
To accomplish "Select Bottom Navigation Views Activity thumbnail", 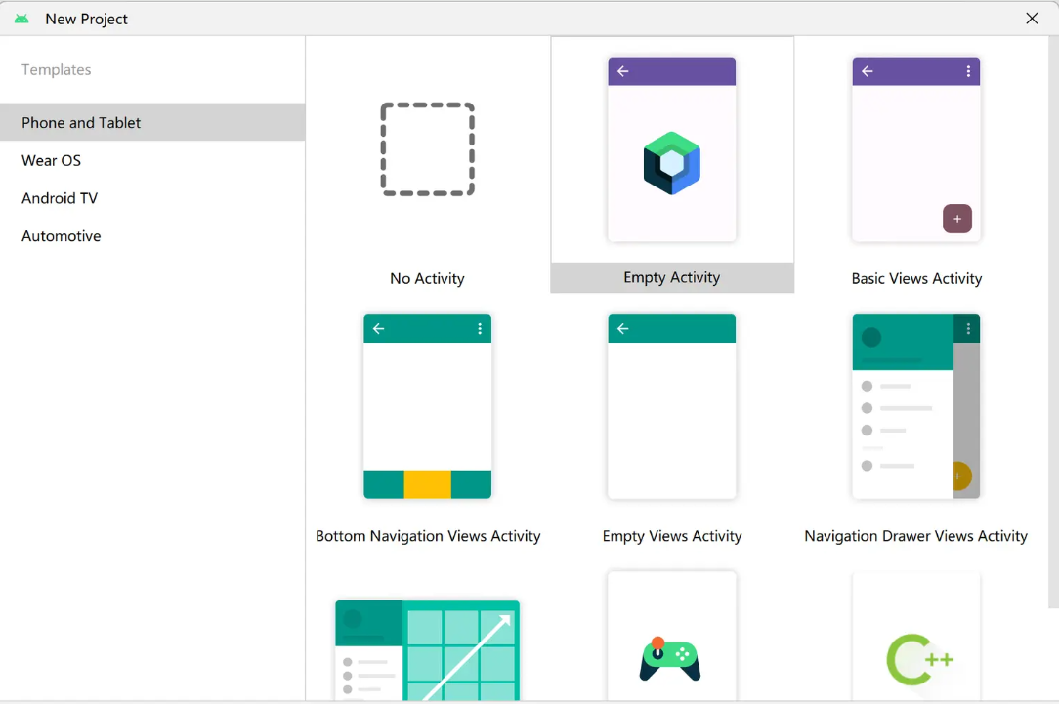I will (x=428, y=406).
